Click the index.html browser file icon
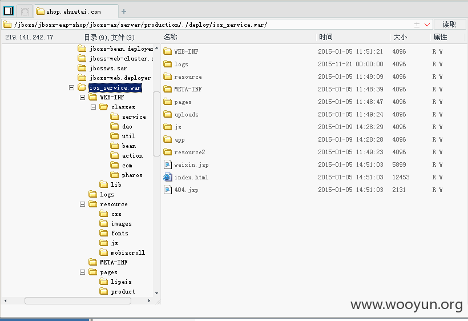 168,177
